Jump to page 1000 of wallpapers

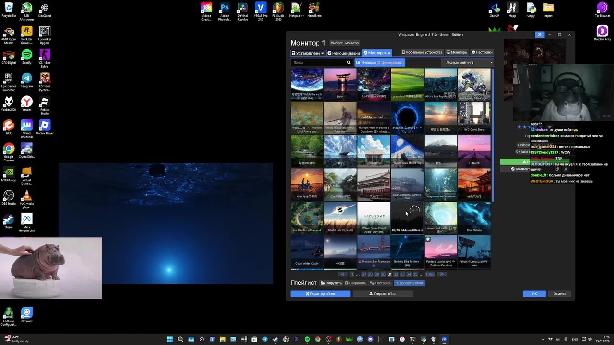click(430, 274)
